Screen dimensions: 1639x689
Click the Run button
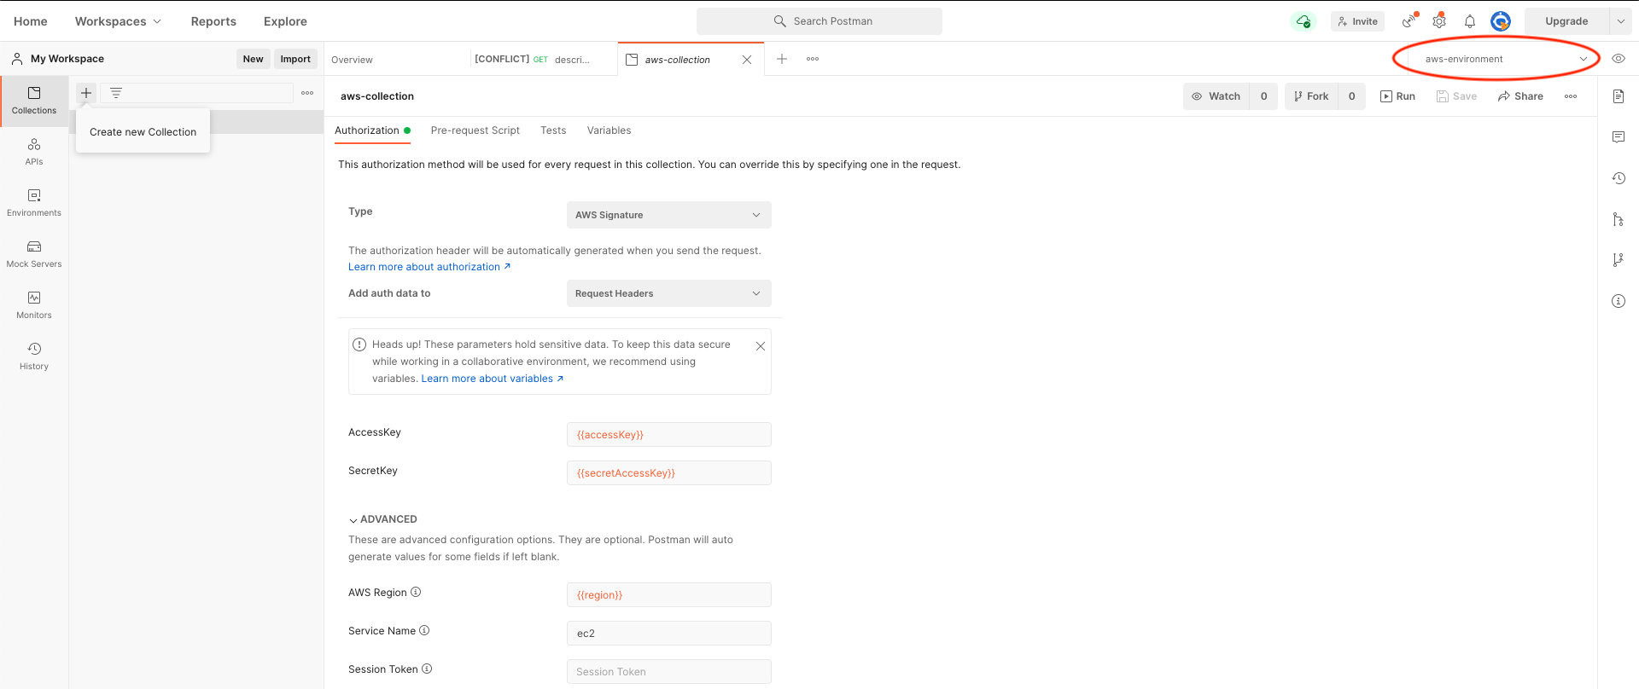coord(1397,96)
